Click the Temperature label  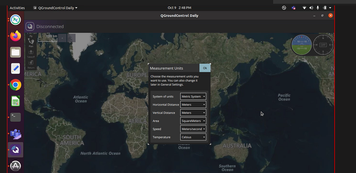[x=162, y=137]
